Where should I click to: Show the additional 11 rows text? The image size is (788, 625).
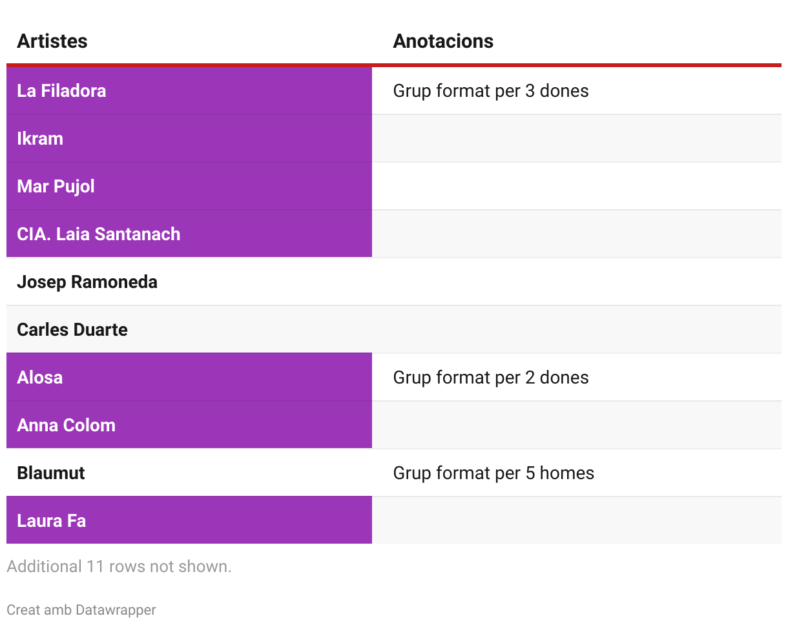pos(119,567)
